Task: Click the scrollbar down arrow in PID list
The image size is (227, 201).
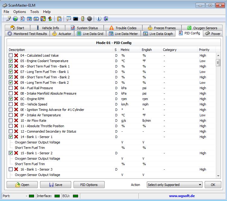Action: [218, 176]
